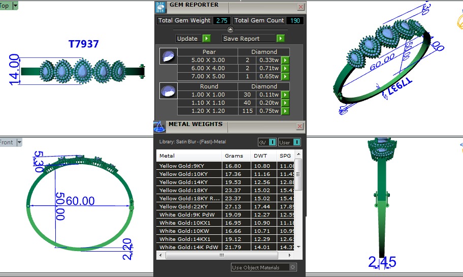Click the DWT column header
The height and width of the screenshot is (277, 463).
pyautogui.click(x=260, y=156)
